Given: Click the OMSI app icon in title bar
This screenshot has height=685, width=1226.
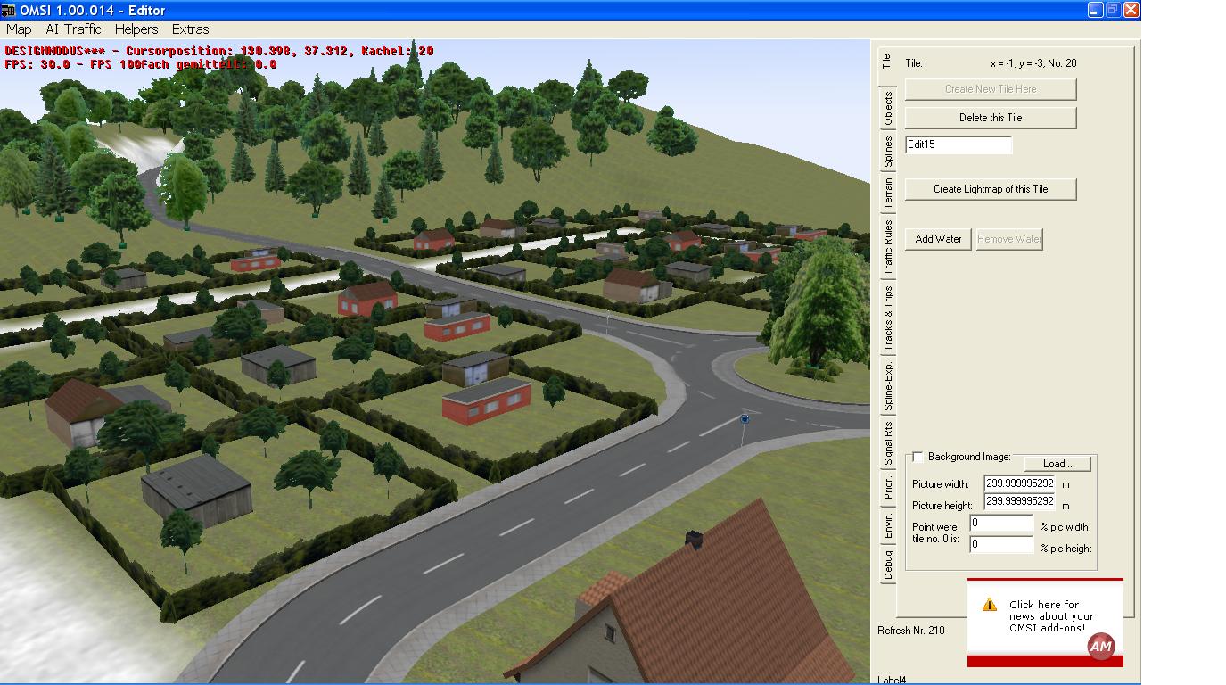Looking at the screenshot, I should [x=9, y=10].
